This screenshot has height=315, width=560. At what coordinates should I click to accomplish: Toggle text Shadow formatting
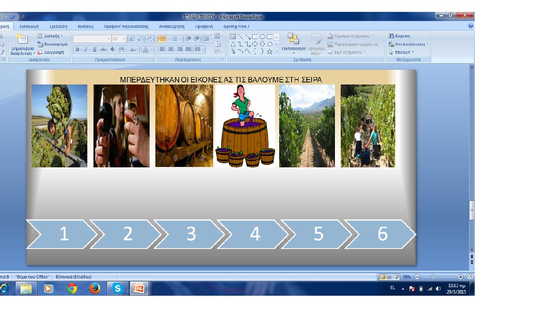tap(112, 50)
